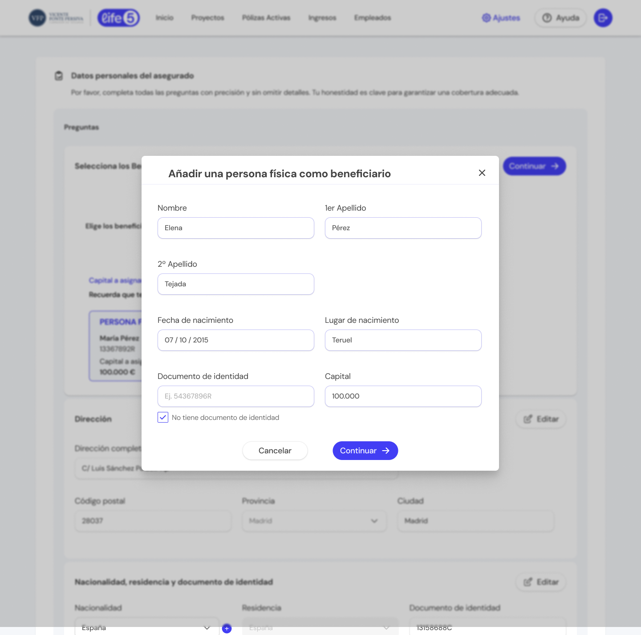Tick the 'No tiene documento de identidad' checkbox

[163, 417]
